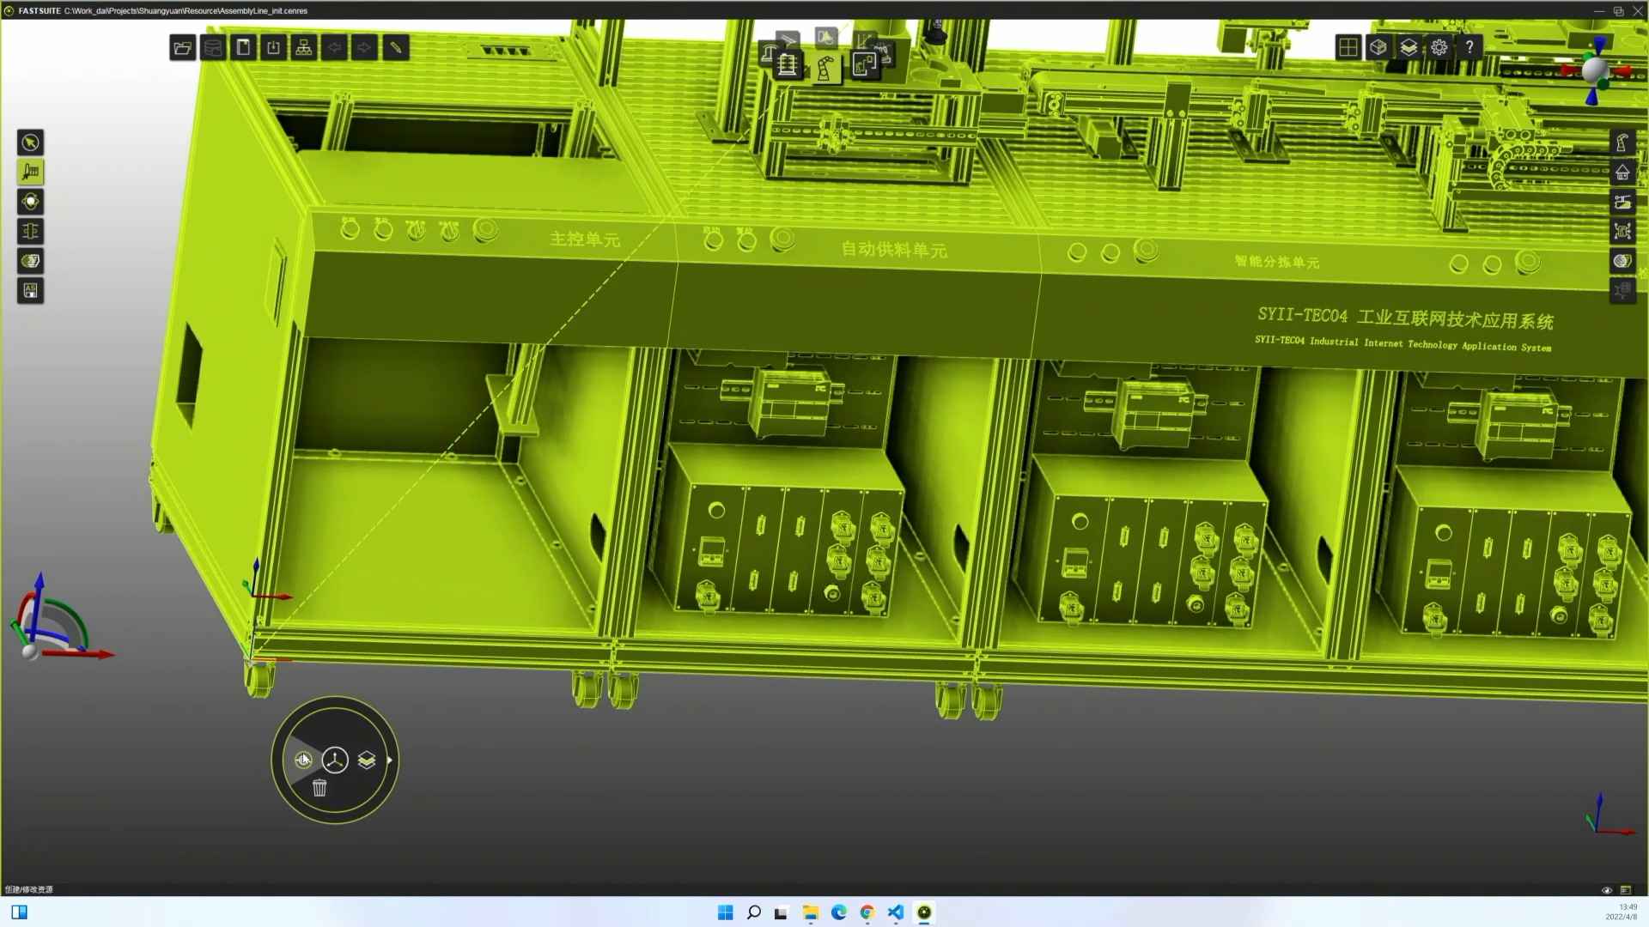Select coordinate frame option in radial menu
The image size is (1649, 927).
[x=335, y=760]
